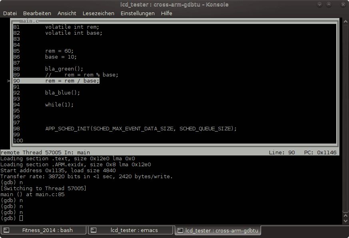
Task: Click the scrollbar up arrow near the bottom
Action: point(345,216)
